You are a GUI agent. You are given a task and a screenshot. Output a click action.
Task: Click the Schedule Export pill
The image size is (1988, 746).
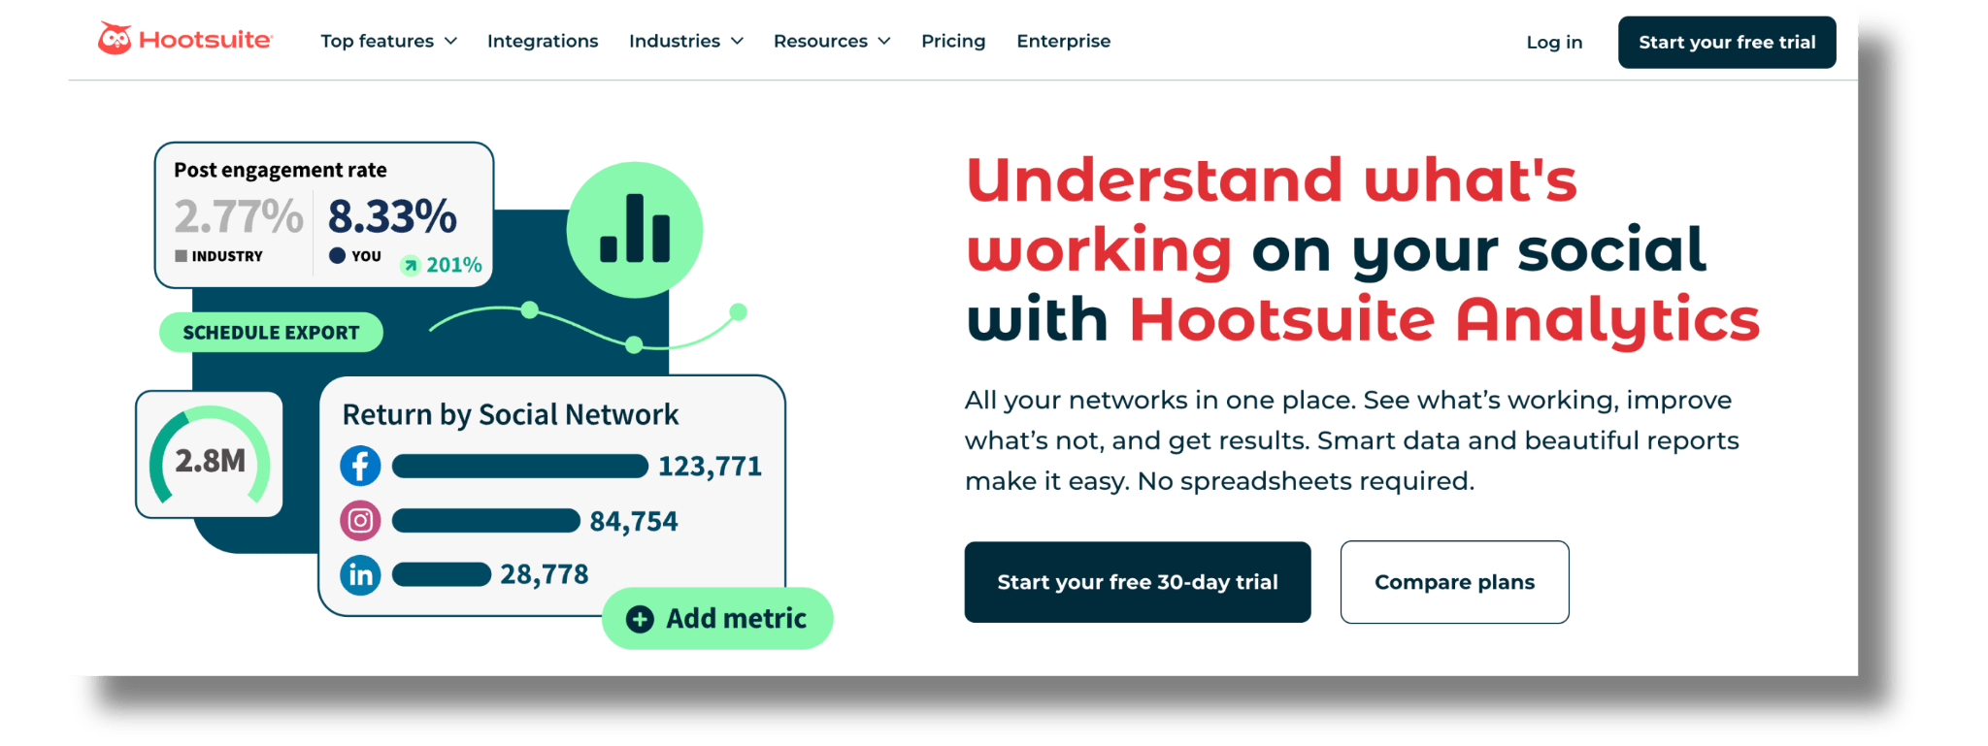pos(271,333)
